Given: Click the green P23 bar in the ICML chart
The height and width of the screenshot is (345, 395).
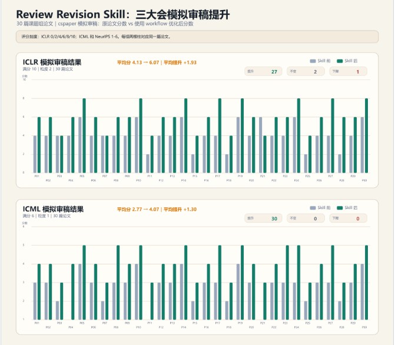Looking at the screenshot, I should tap(287, 283).
